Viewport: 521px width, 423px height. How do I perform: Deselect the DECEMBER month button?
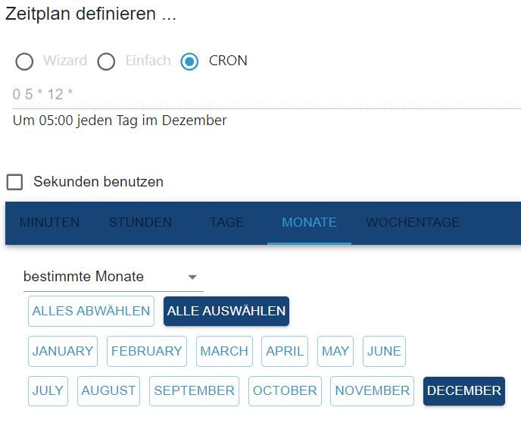(464, 391)
